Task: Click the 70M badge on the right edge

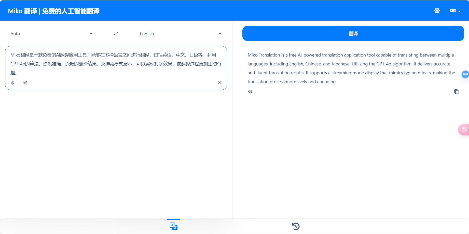Action: coord(465,74)
